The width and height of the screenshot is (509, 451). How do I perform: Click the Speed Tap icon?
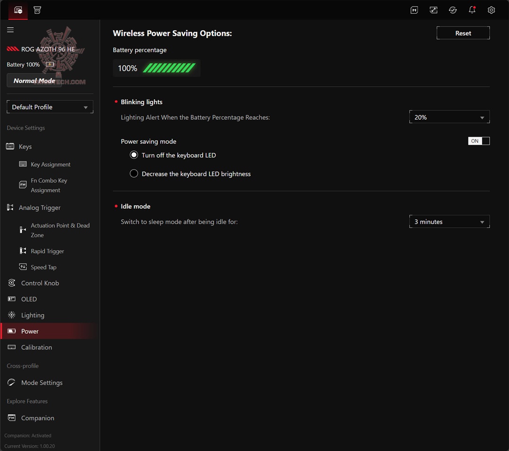pos(23,267)
